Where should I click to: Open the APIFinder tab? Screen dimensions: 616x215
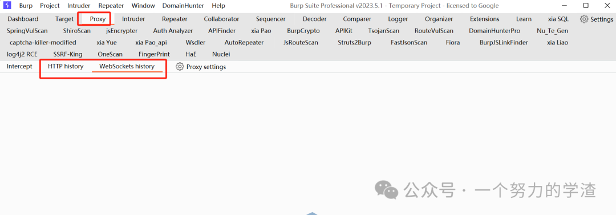point(222,31)
